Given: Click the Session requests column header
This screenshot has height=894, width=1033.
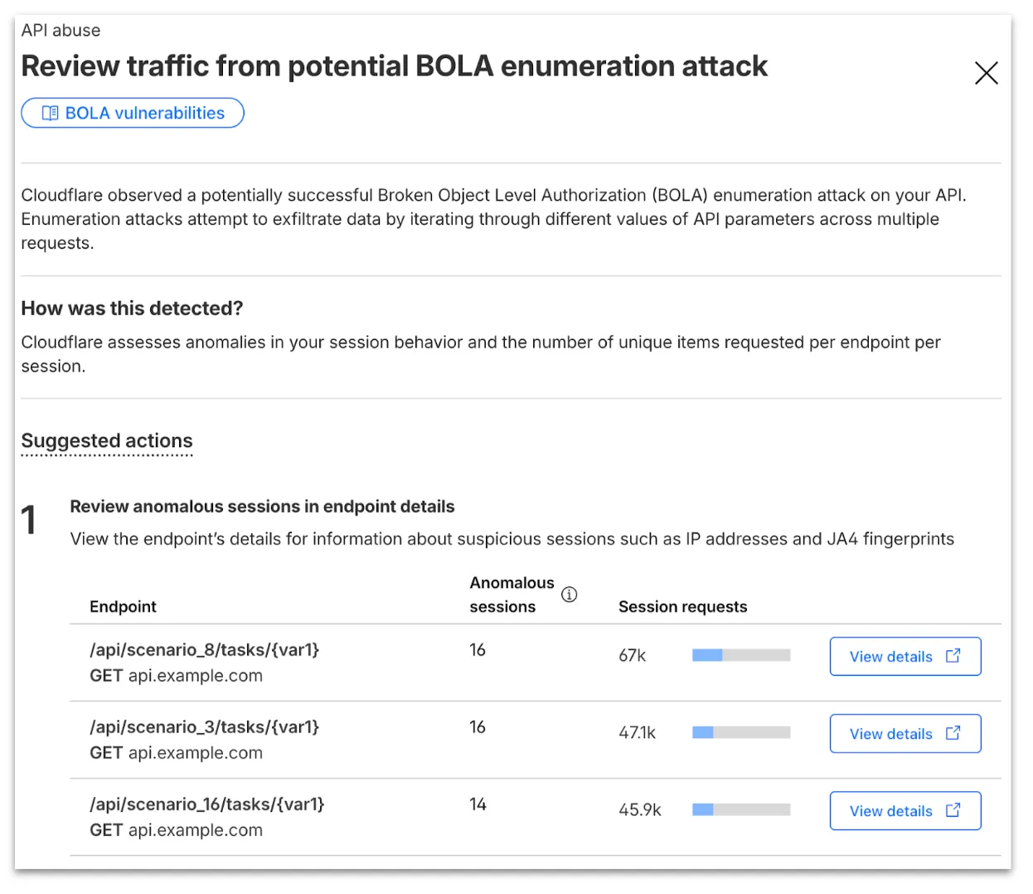Looking at the screenshot, I should click(x=682, y=606).
